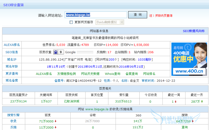Open the green ALEXA排名 query link

tap(44, 74)
